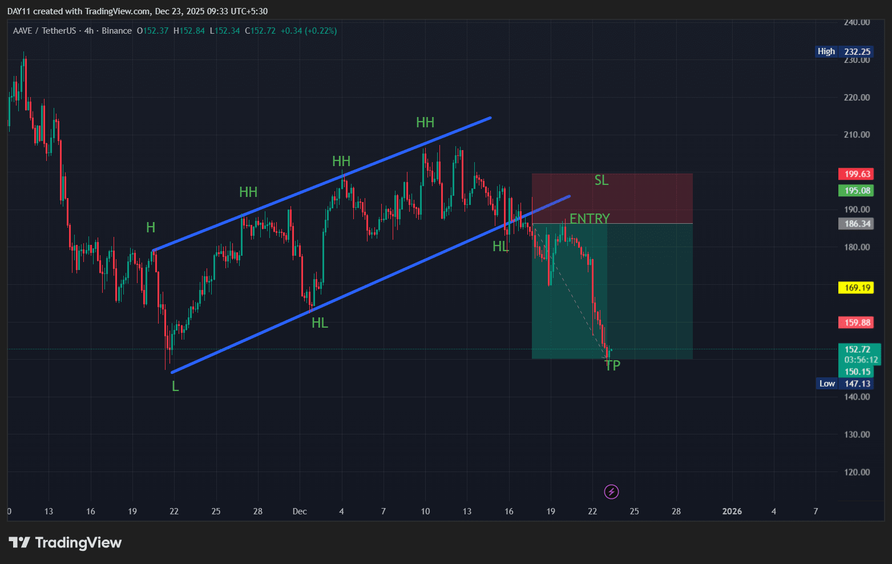The image size is (892, 564).
Task: Select the HH label above the December 10 peak
Action: tap(425, 123)
